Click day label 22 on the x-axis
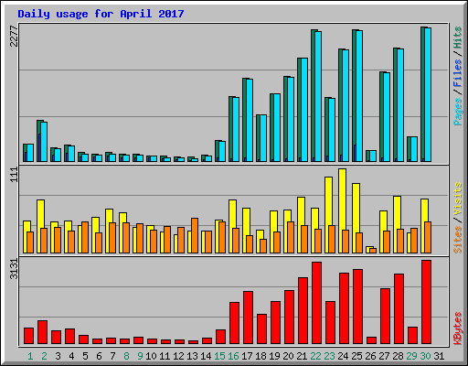This screenshot has width=468, height=366. point(315,356)
